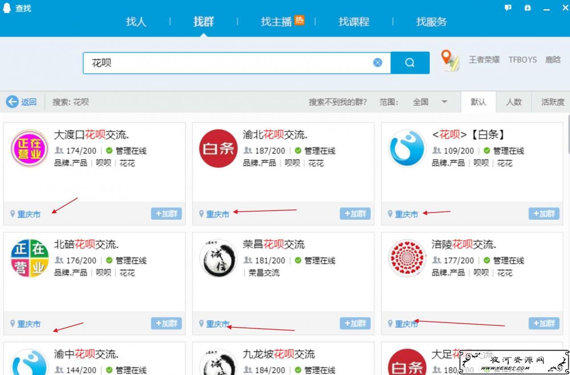Click 搜索不到我的群? link
Viewport: 570px width, 375px height.
(x=338, y=102)
